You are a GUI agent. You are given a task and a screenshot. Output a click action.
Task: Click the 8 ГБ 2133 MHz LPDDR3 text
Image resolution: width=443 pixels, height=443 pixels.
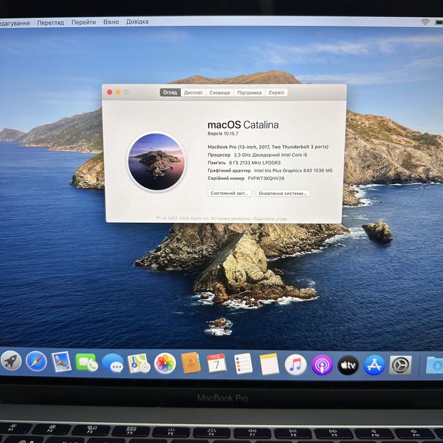click(254, 163)
